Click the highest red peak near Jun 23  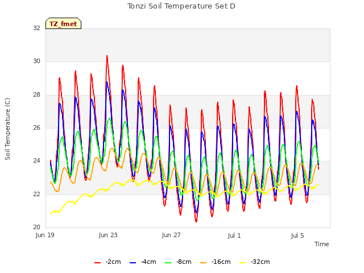point(107,56)
